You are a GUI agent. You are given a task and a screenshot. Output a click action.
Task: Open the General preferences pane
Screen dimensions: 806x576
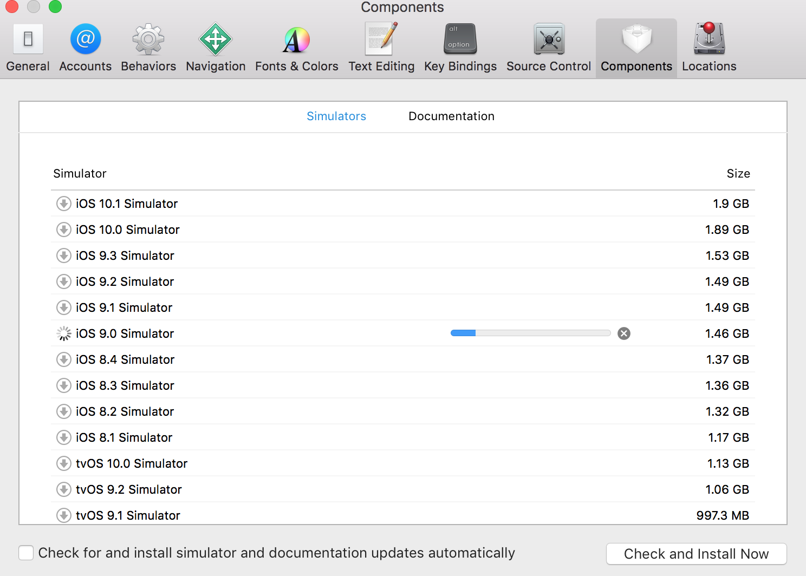(28, 48)
